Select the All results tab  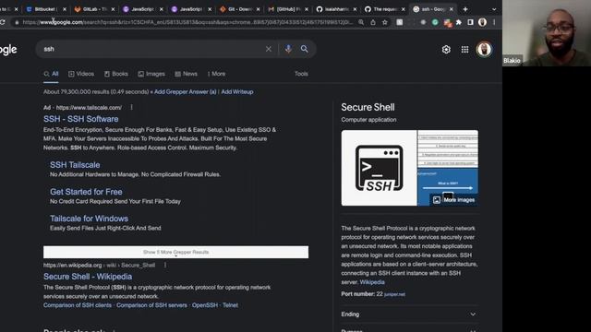[52, 74]
